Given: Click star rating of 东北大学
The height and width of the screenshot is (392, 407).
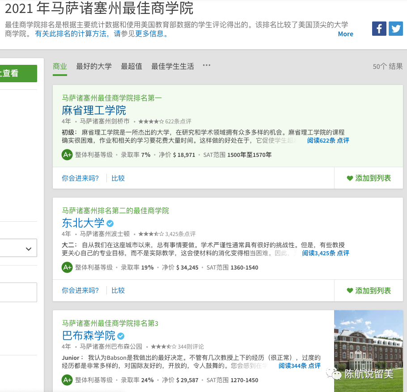Looking at the screenshot, I should pos(151,234).
